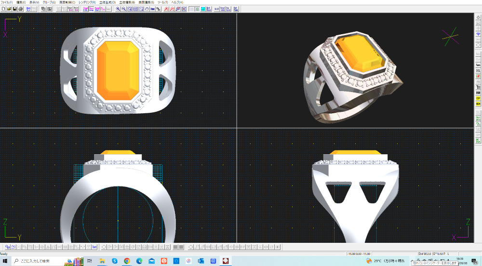Open a file with the folder icon
The image size is (482, 266).
pyautogui.click(x=9, y=9)
